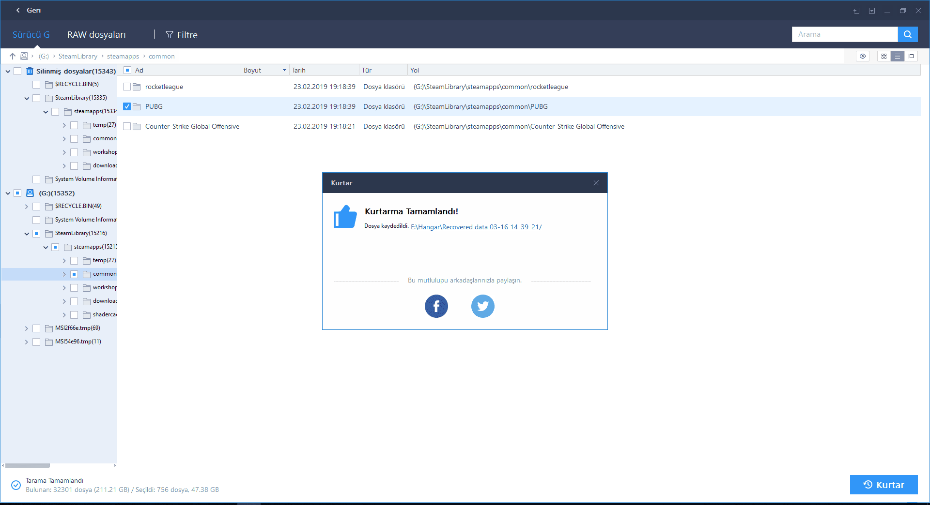
Task: Uncheck the PUBG folder checkbox
Action: (127, 106)
